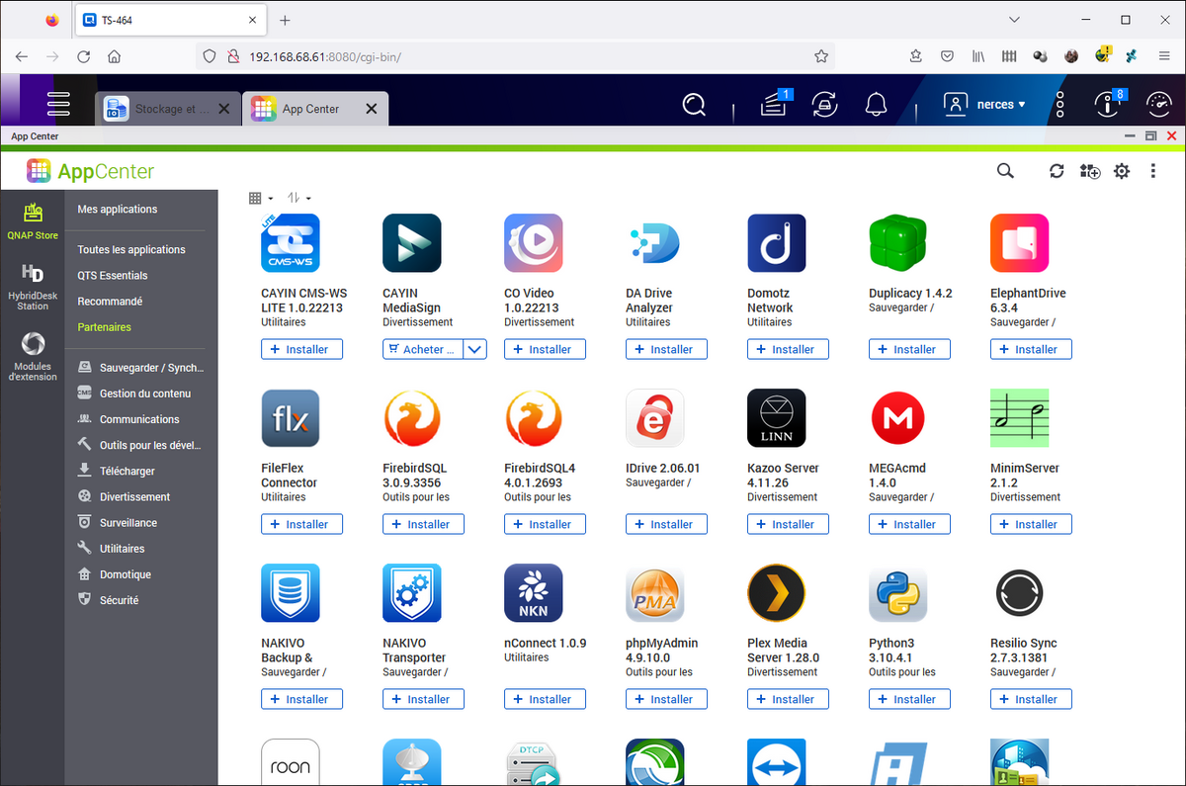Viewport: 1186px width, 786px height.
Task: Show the Firefox list all tabs dropdown
Action: coord(1014,20)
